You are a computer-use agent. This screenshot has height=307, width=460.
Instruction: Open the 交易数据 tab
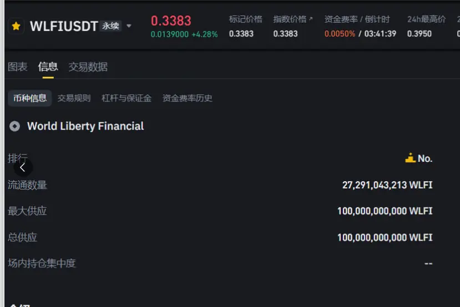pyautogui.click(x=88, y=67)
